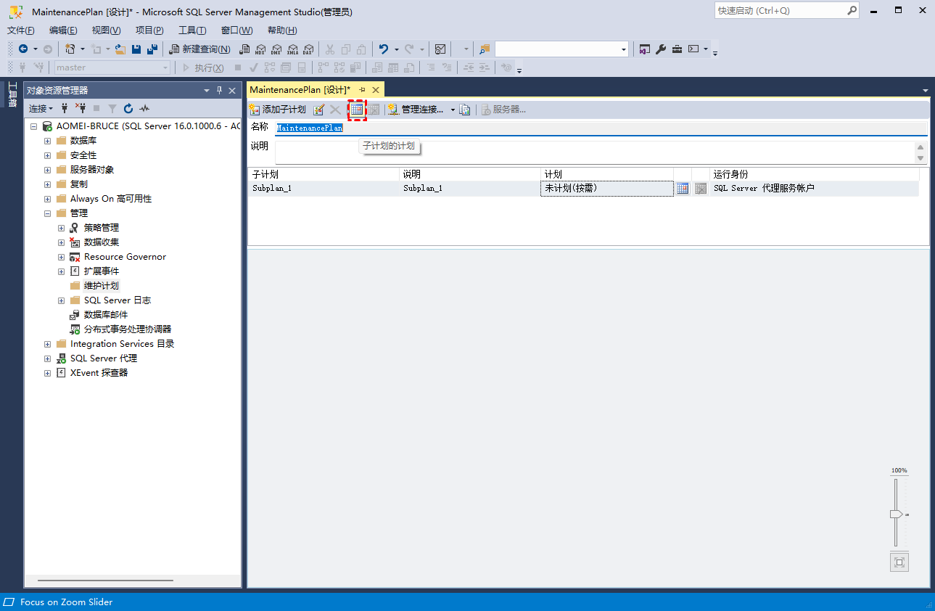Click the subplan properties edit icon
The width and height of the screenshot is (935, 611).
[x=318, y=110]
